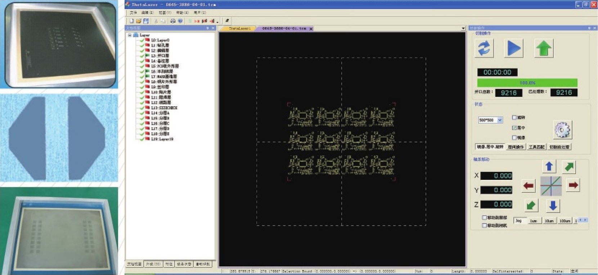Select the 100um step button

[565, 221]
